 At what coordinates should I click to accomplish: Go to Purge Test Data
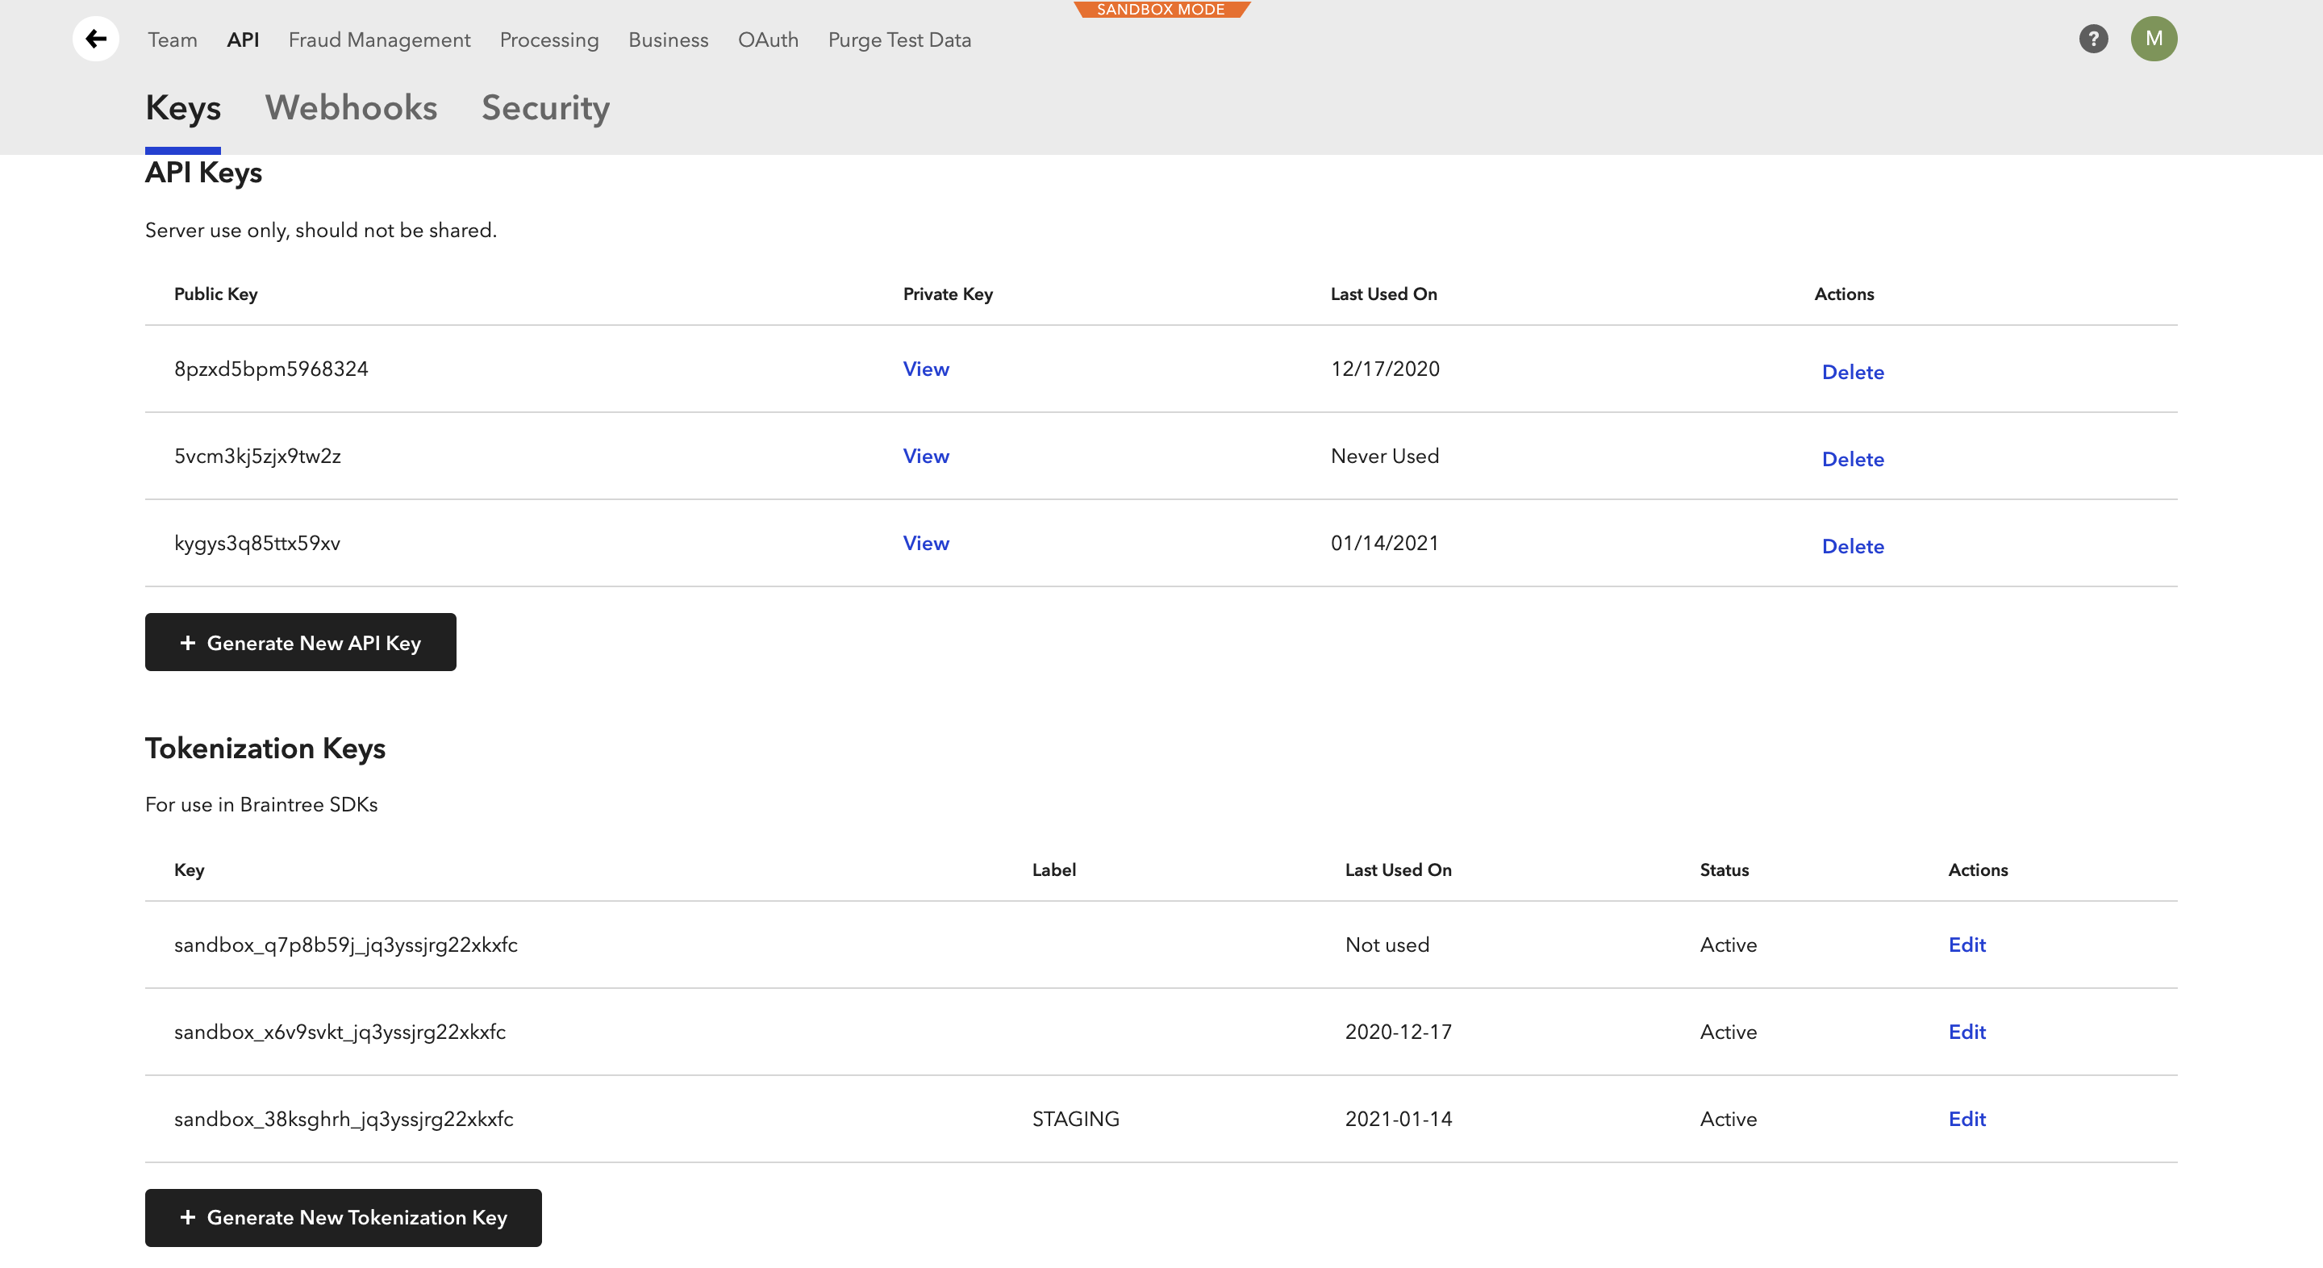point(899,40)
